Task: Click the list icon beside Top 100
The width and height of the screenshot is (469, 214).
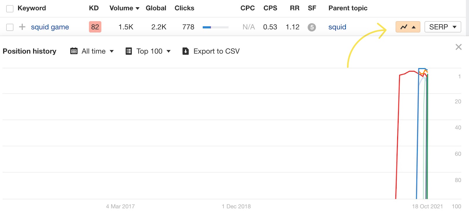Action: (129, 51)
